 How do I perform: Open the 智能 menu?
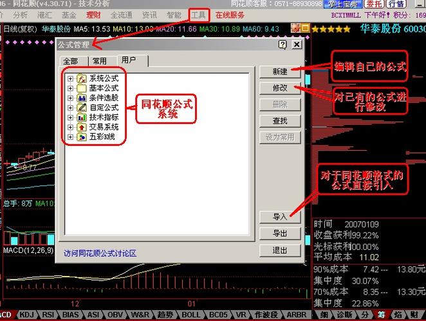(174, 15)
